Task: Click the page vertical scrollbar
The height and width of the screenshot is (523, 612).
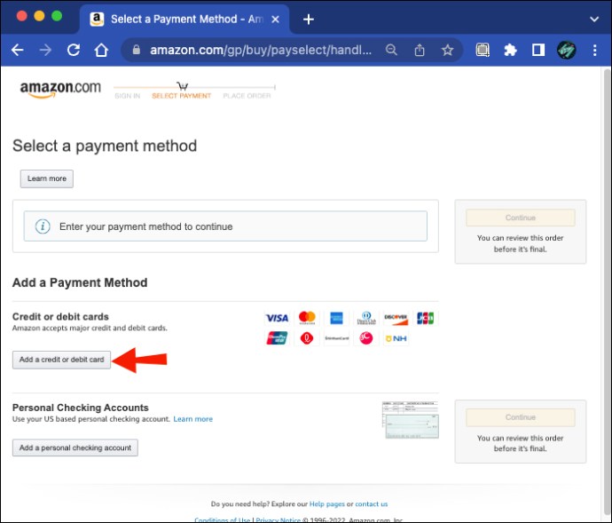Action: [607, 293]
